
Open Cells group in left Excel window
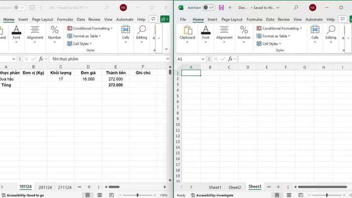(x=126, y=34)
